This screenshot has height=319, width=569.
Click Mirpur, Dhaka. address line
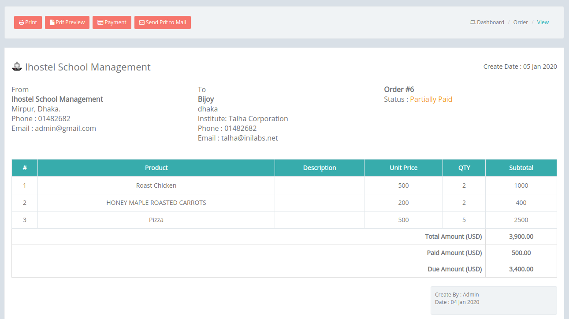coord(36,109)
